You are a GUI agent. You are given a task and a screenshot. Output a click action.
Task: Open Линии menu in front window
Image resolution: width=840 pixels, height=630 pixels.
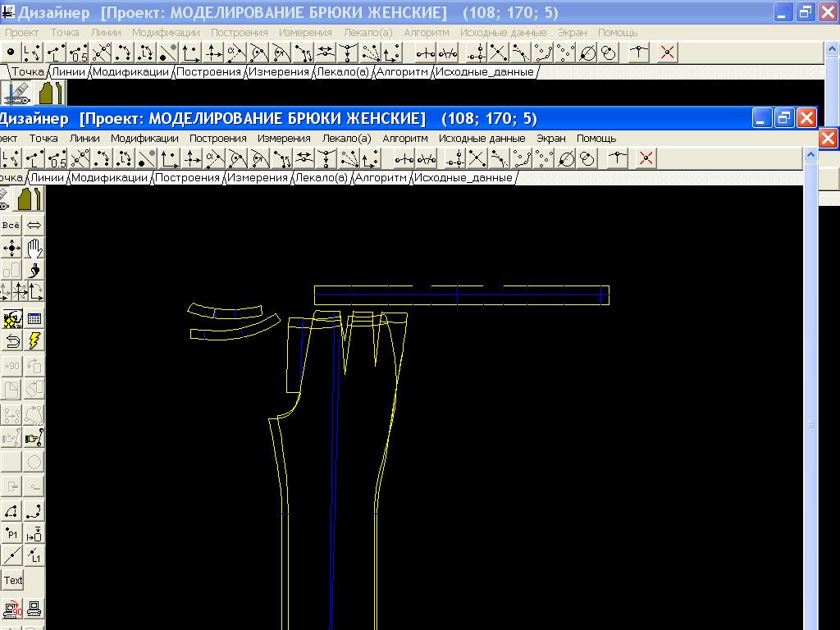(84, 138)
